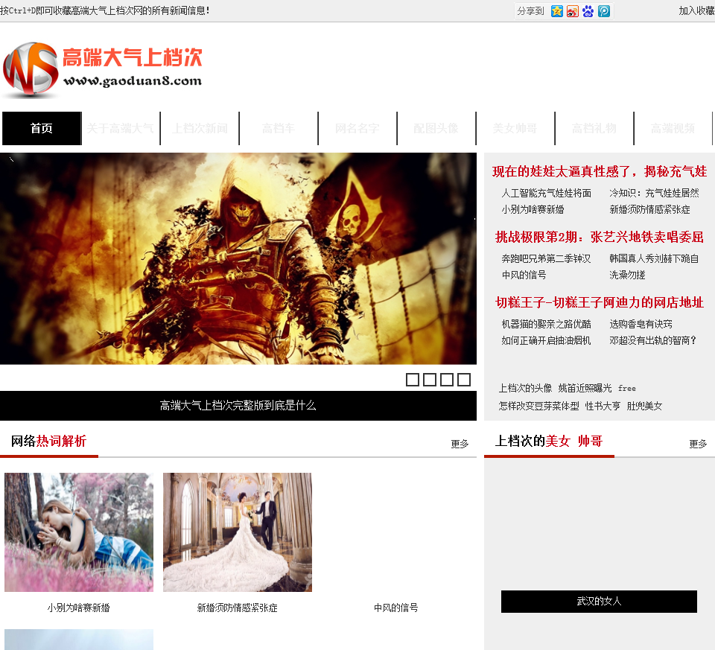The image size is (715, 650).
Task: Open article 奔跑吧兄弟第二季钟汉
Action: point(546,258)
